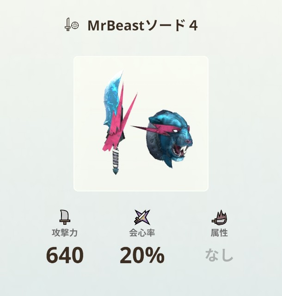This screenshot has width=282, height=296.
Task: Click the sword and shield weapon type icon
Action: 72,25
